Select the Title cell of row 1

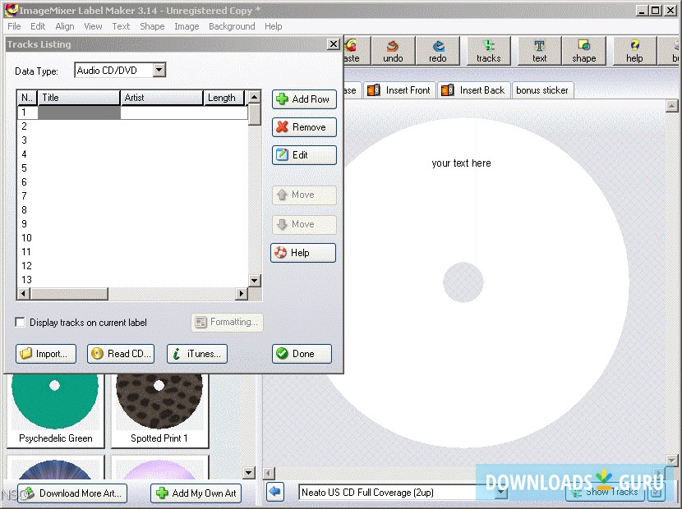pos(79,112)
